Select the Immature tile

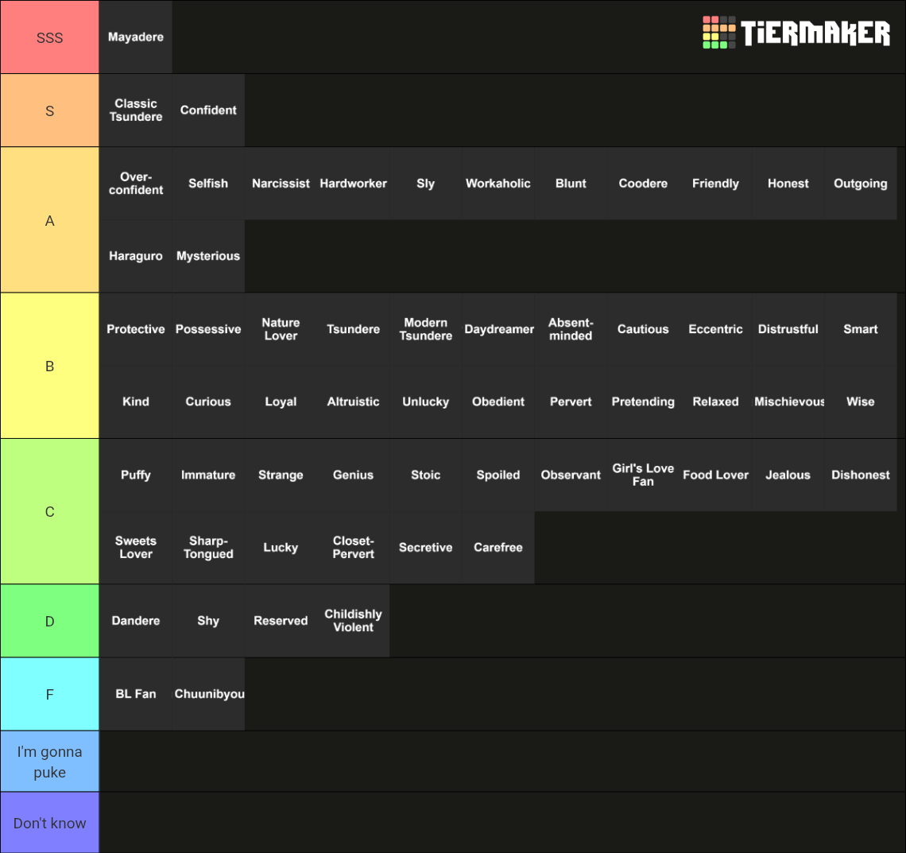[x=208, y=475]
